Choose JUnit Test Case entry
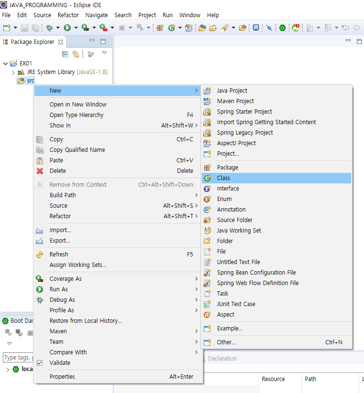Image resolution: width=364 pixels, height=393 pixels. (276, 304)
